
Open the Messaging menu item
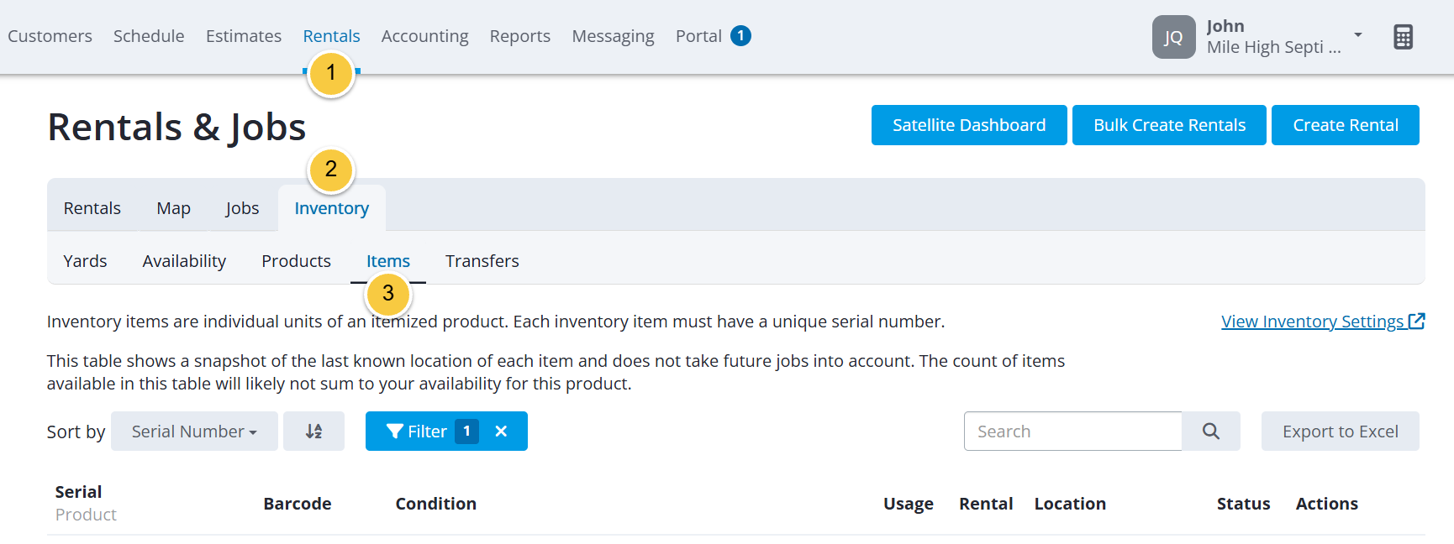tap(614, 36)
